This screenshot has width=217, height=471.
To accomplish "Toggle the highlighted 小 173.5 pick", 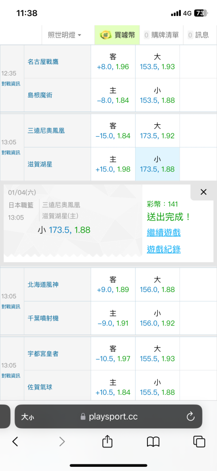I will pos(157,164).
